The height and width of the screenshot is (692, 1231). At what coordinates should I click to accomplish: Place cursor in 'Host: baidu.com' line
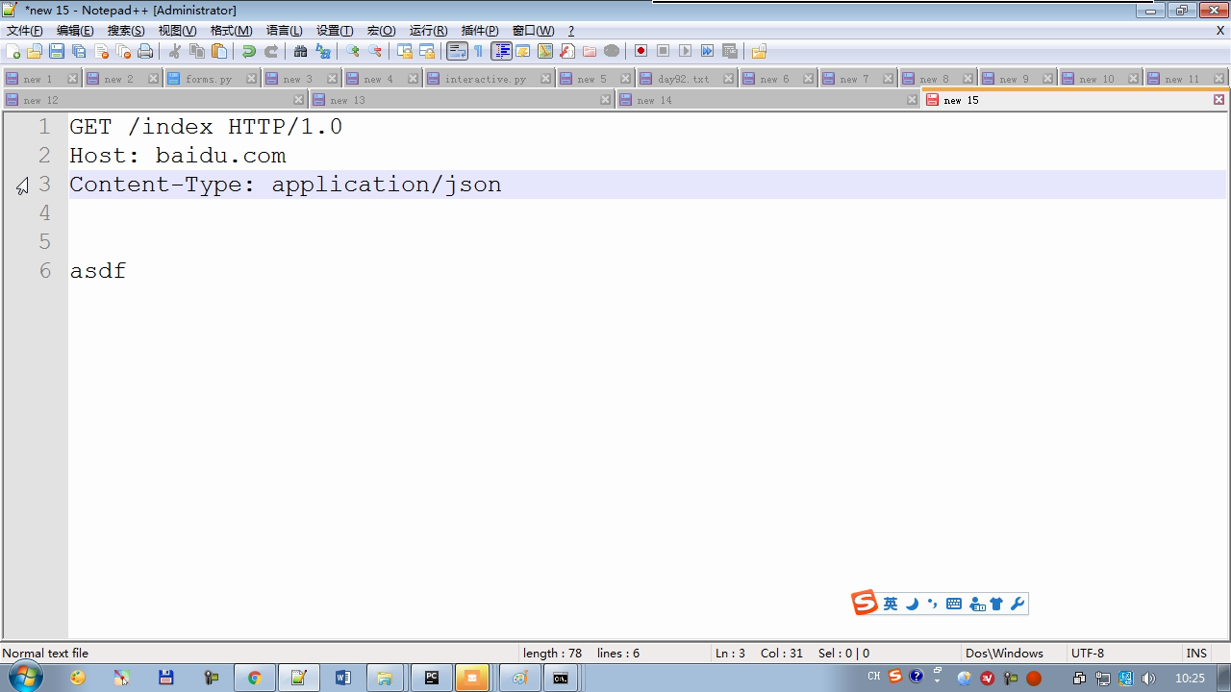[178, 156]
